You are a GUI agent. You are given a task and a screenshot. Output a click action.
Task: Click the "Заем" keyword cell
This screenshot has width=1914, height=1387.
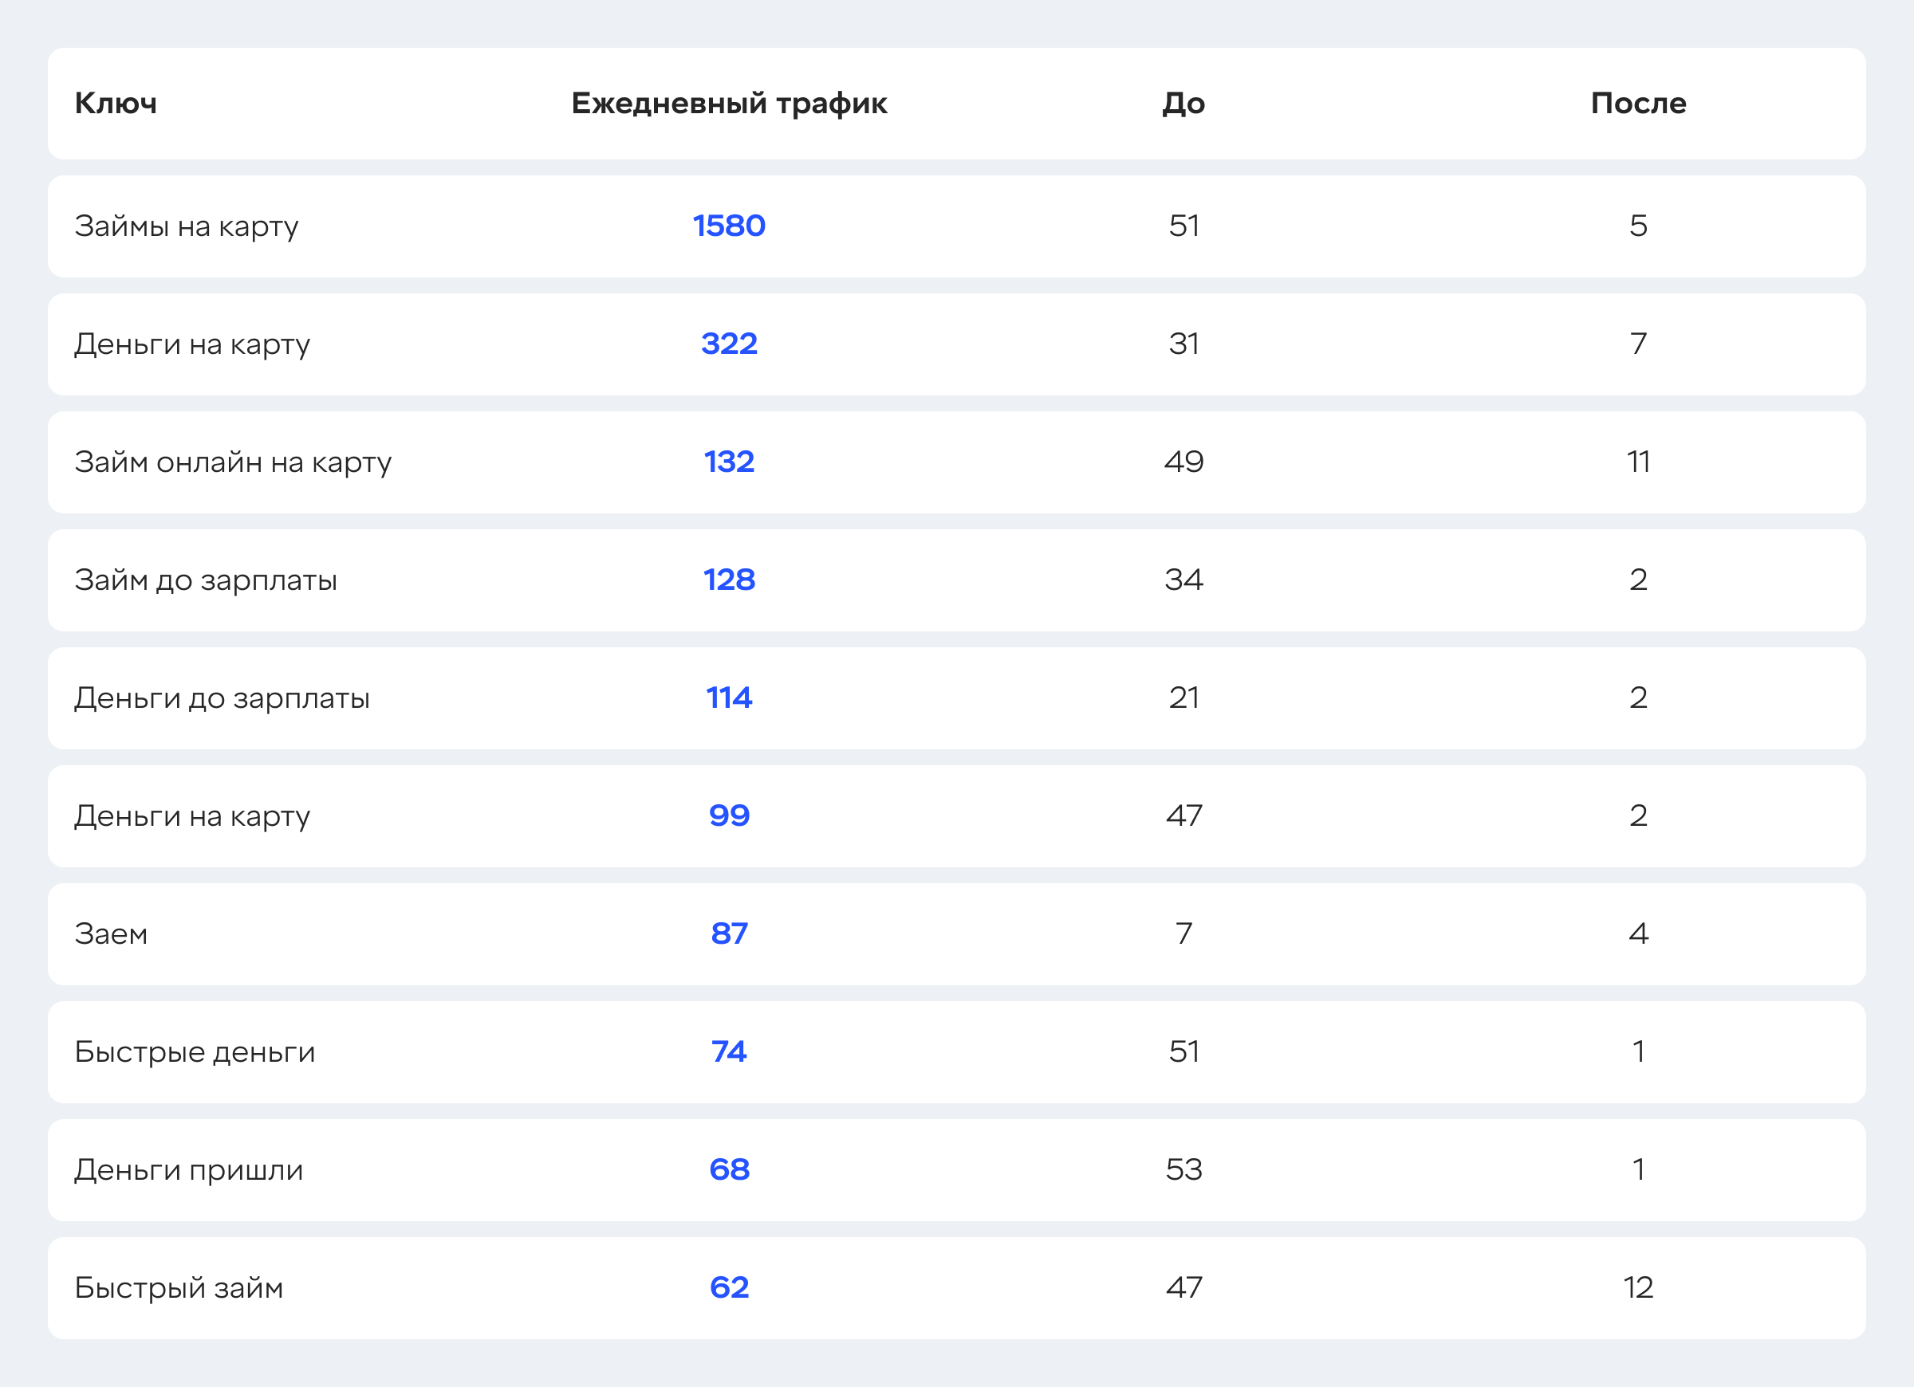(x=112, y=934)
